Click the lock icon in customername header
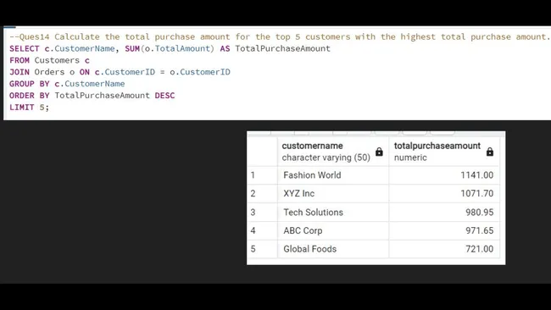The width and height of the screenshot is (551, 310). (379, 152)
